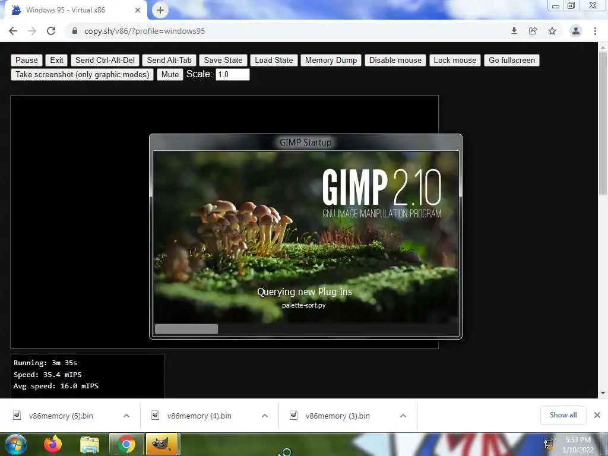Open v86memory (4).bin download
Viewport: 608px width, 456px height.
point(199,416)
